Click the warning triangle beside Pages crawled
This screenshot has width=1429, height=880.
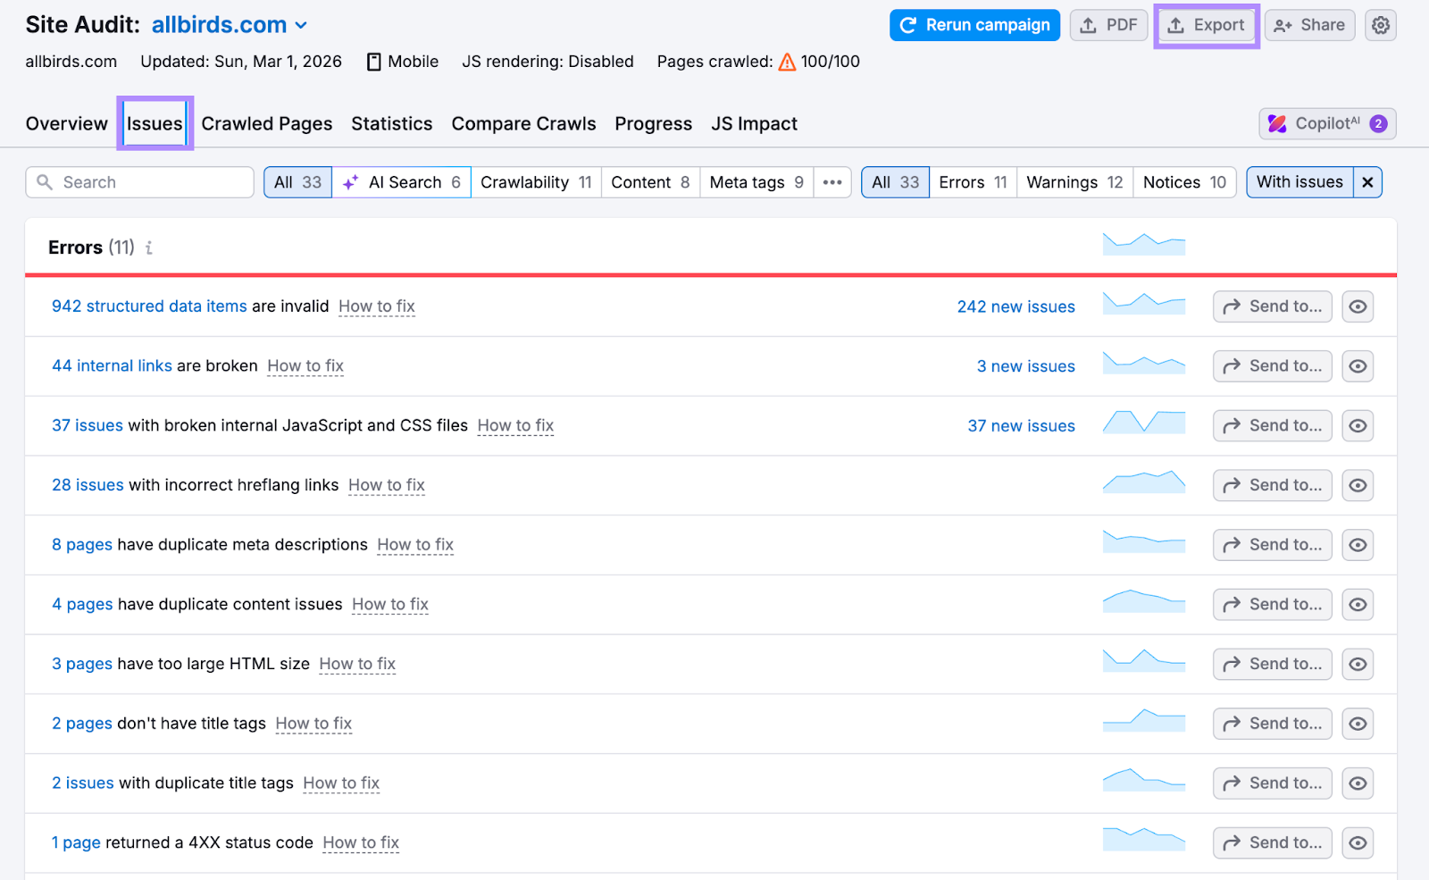click(787, 62)
